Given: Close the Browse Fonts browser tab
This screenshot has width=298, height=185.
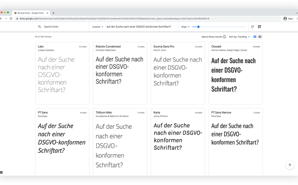Looking at the screenshot, I should click(47, 13).
